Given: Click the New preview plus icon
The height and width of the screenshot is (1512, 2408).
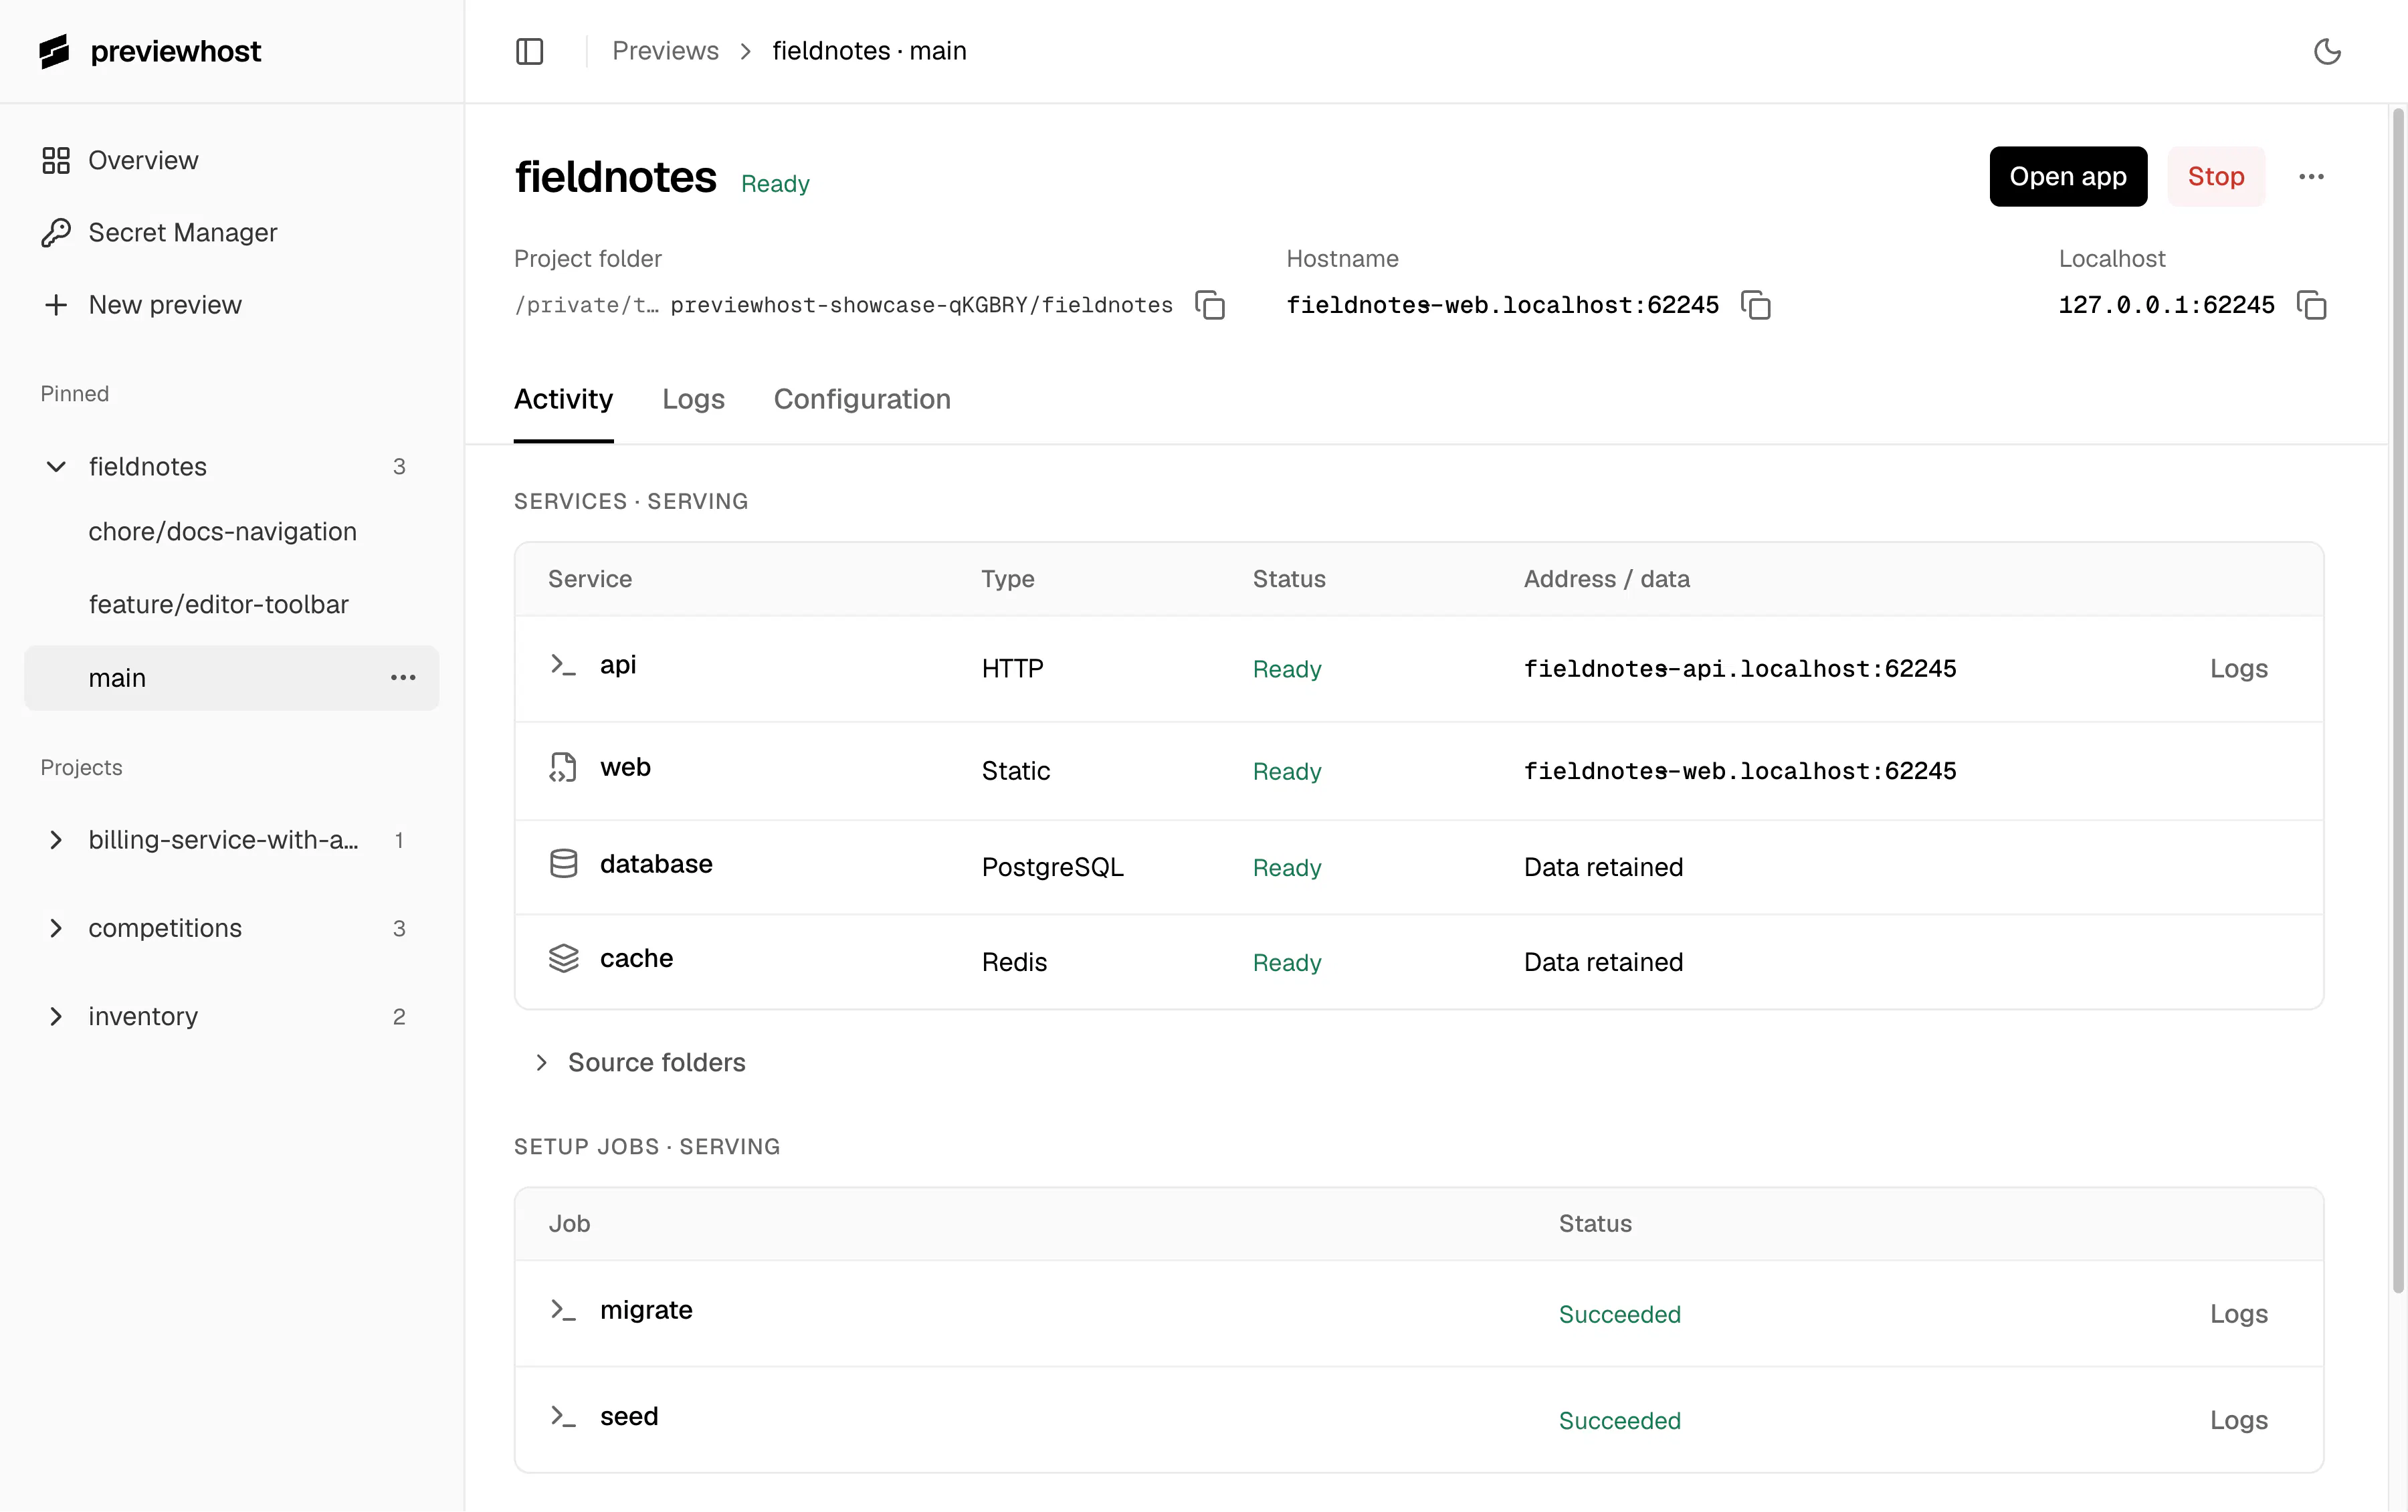Looking at the screenshot, I should [56, 304].
